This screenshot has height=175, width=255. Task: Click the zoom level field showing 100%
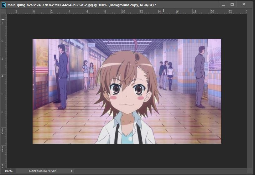tap(8, 171)
